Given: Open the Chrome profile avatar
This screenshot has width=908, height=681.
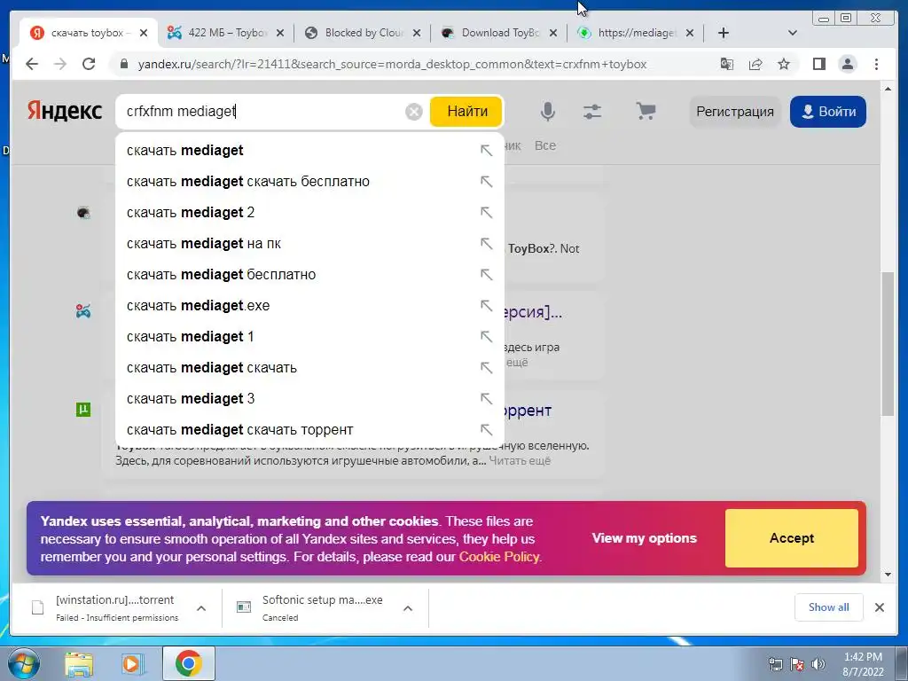Looking at the screenshot, I should [848, 64].
